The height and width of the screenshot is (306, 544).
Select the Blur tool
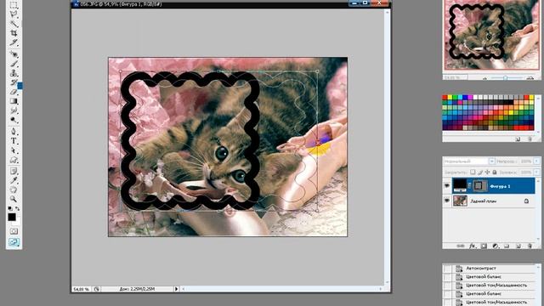point(14,110)
